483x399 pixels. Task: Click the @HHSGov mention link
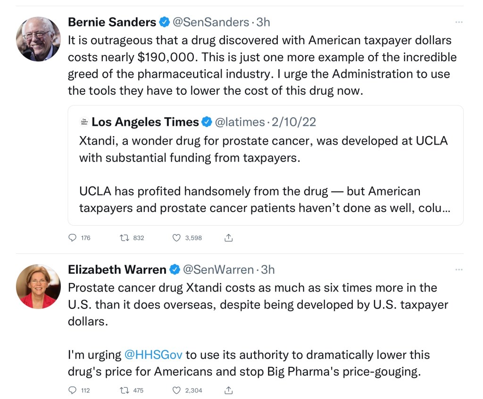(153, 355)
